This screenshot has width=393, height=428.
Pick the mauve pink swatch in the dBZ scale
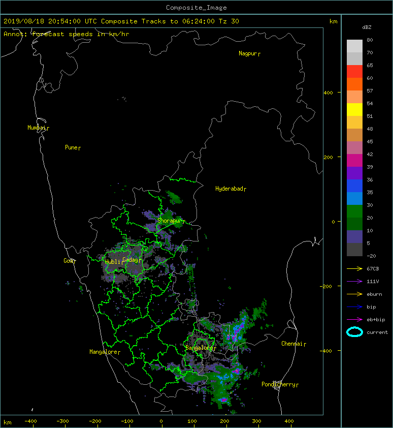click(354, 148)
